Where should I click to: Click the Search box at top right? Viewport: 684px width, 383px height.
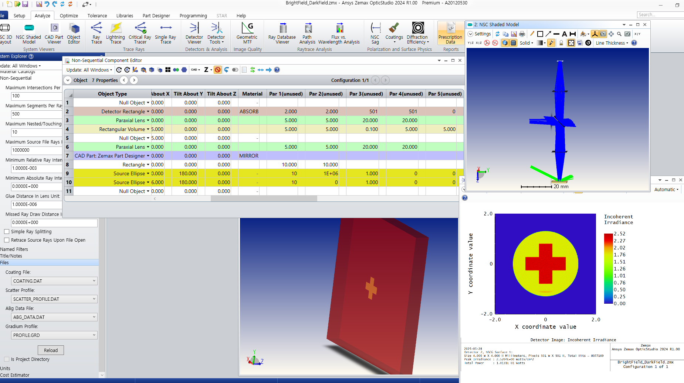point(661,15)
